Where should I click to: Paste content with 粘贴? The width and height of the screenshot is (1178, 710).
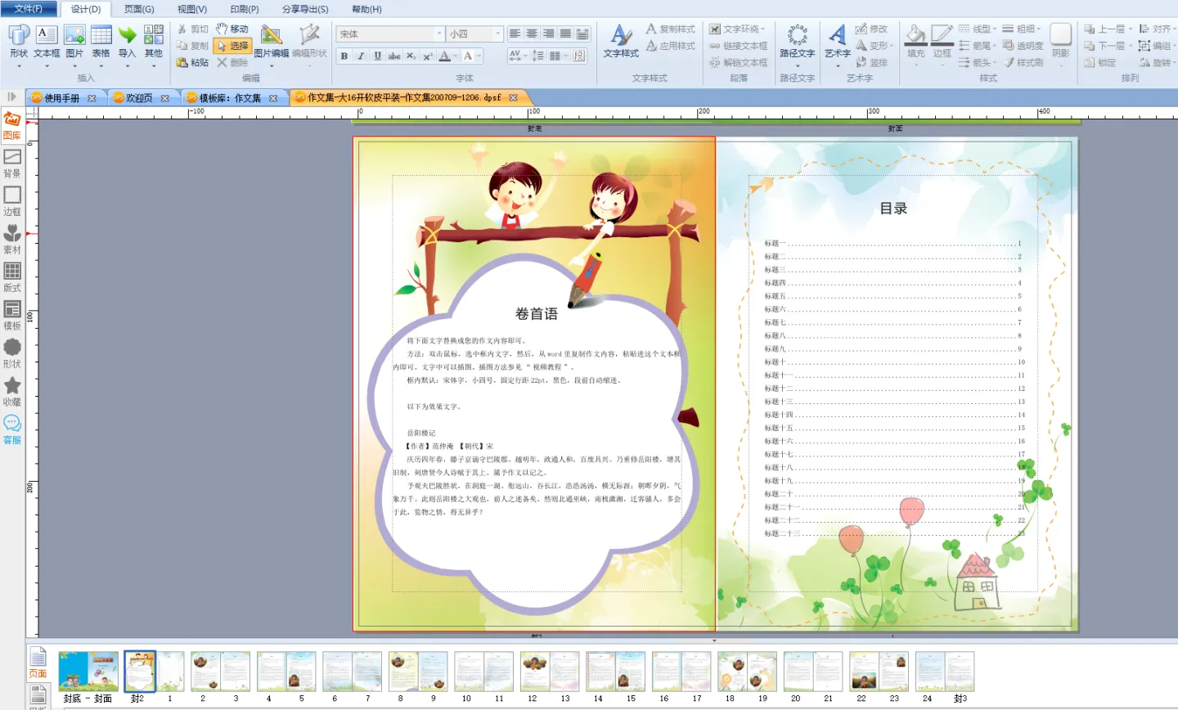tap(193, 62)
